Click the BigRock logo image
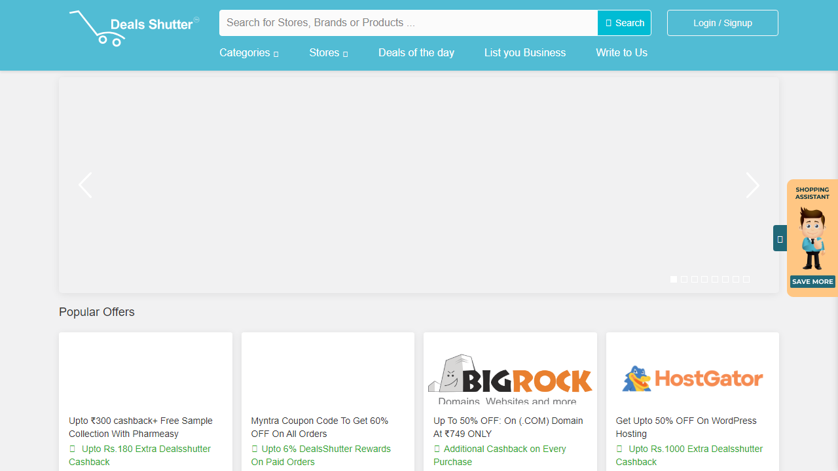 (x=510, y=379)
